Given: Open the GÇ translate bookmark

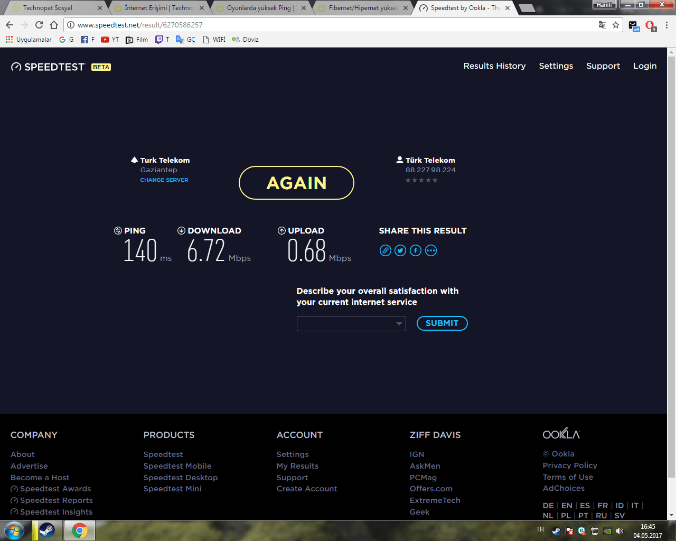Looking at the screenshot, I should tap(185, 40).
